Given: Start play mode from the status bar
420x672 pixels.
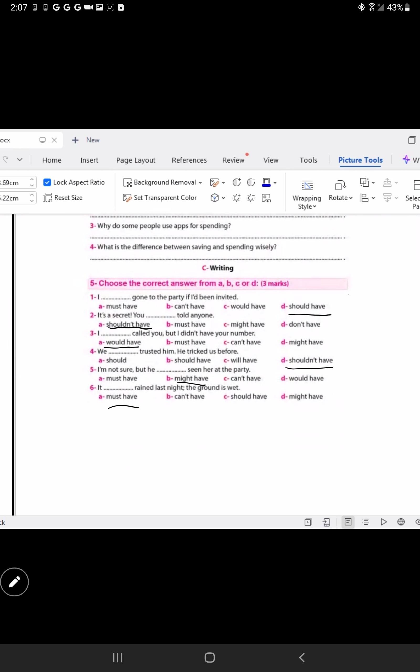Looking at the screenshot, I should click(383, 522).
